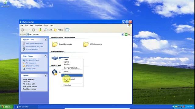Collapse the System Tasks panel
This screenshot has width=195, height=109.
[45, 39]
